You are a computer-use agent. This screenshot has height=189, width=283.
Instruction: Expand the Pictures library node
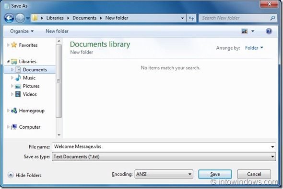12,86
